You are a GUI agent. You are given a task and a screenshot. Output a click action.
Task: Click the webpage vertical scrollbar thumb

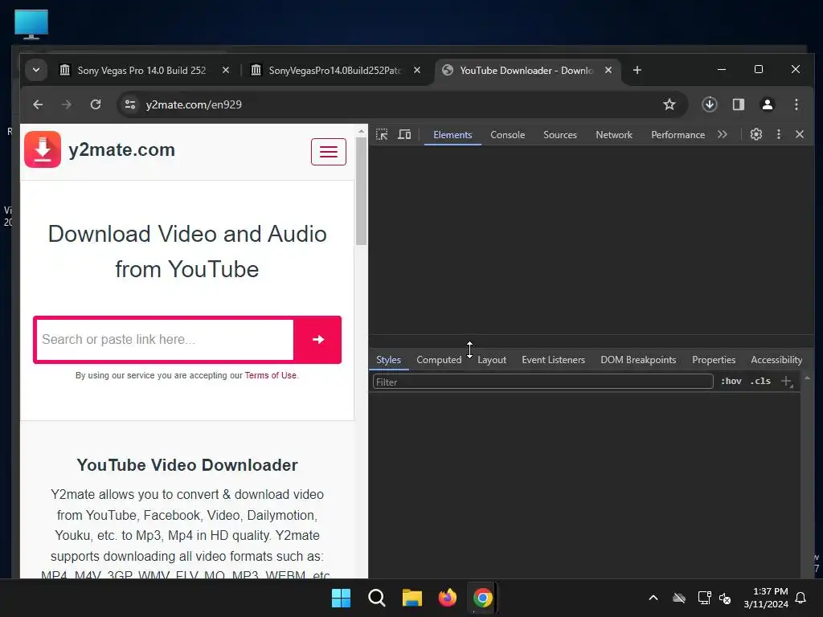click(x=361, y=191)
